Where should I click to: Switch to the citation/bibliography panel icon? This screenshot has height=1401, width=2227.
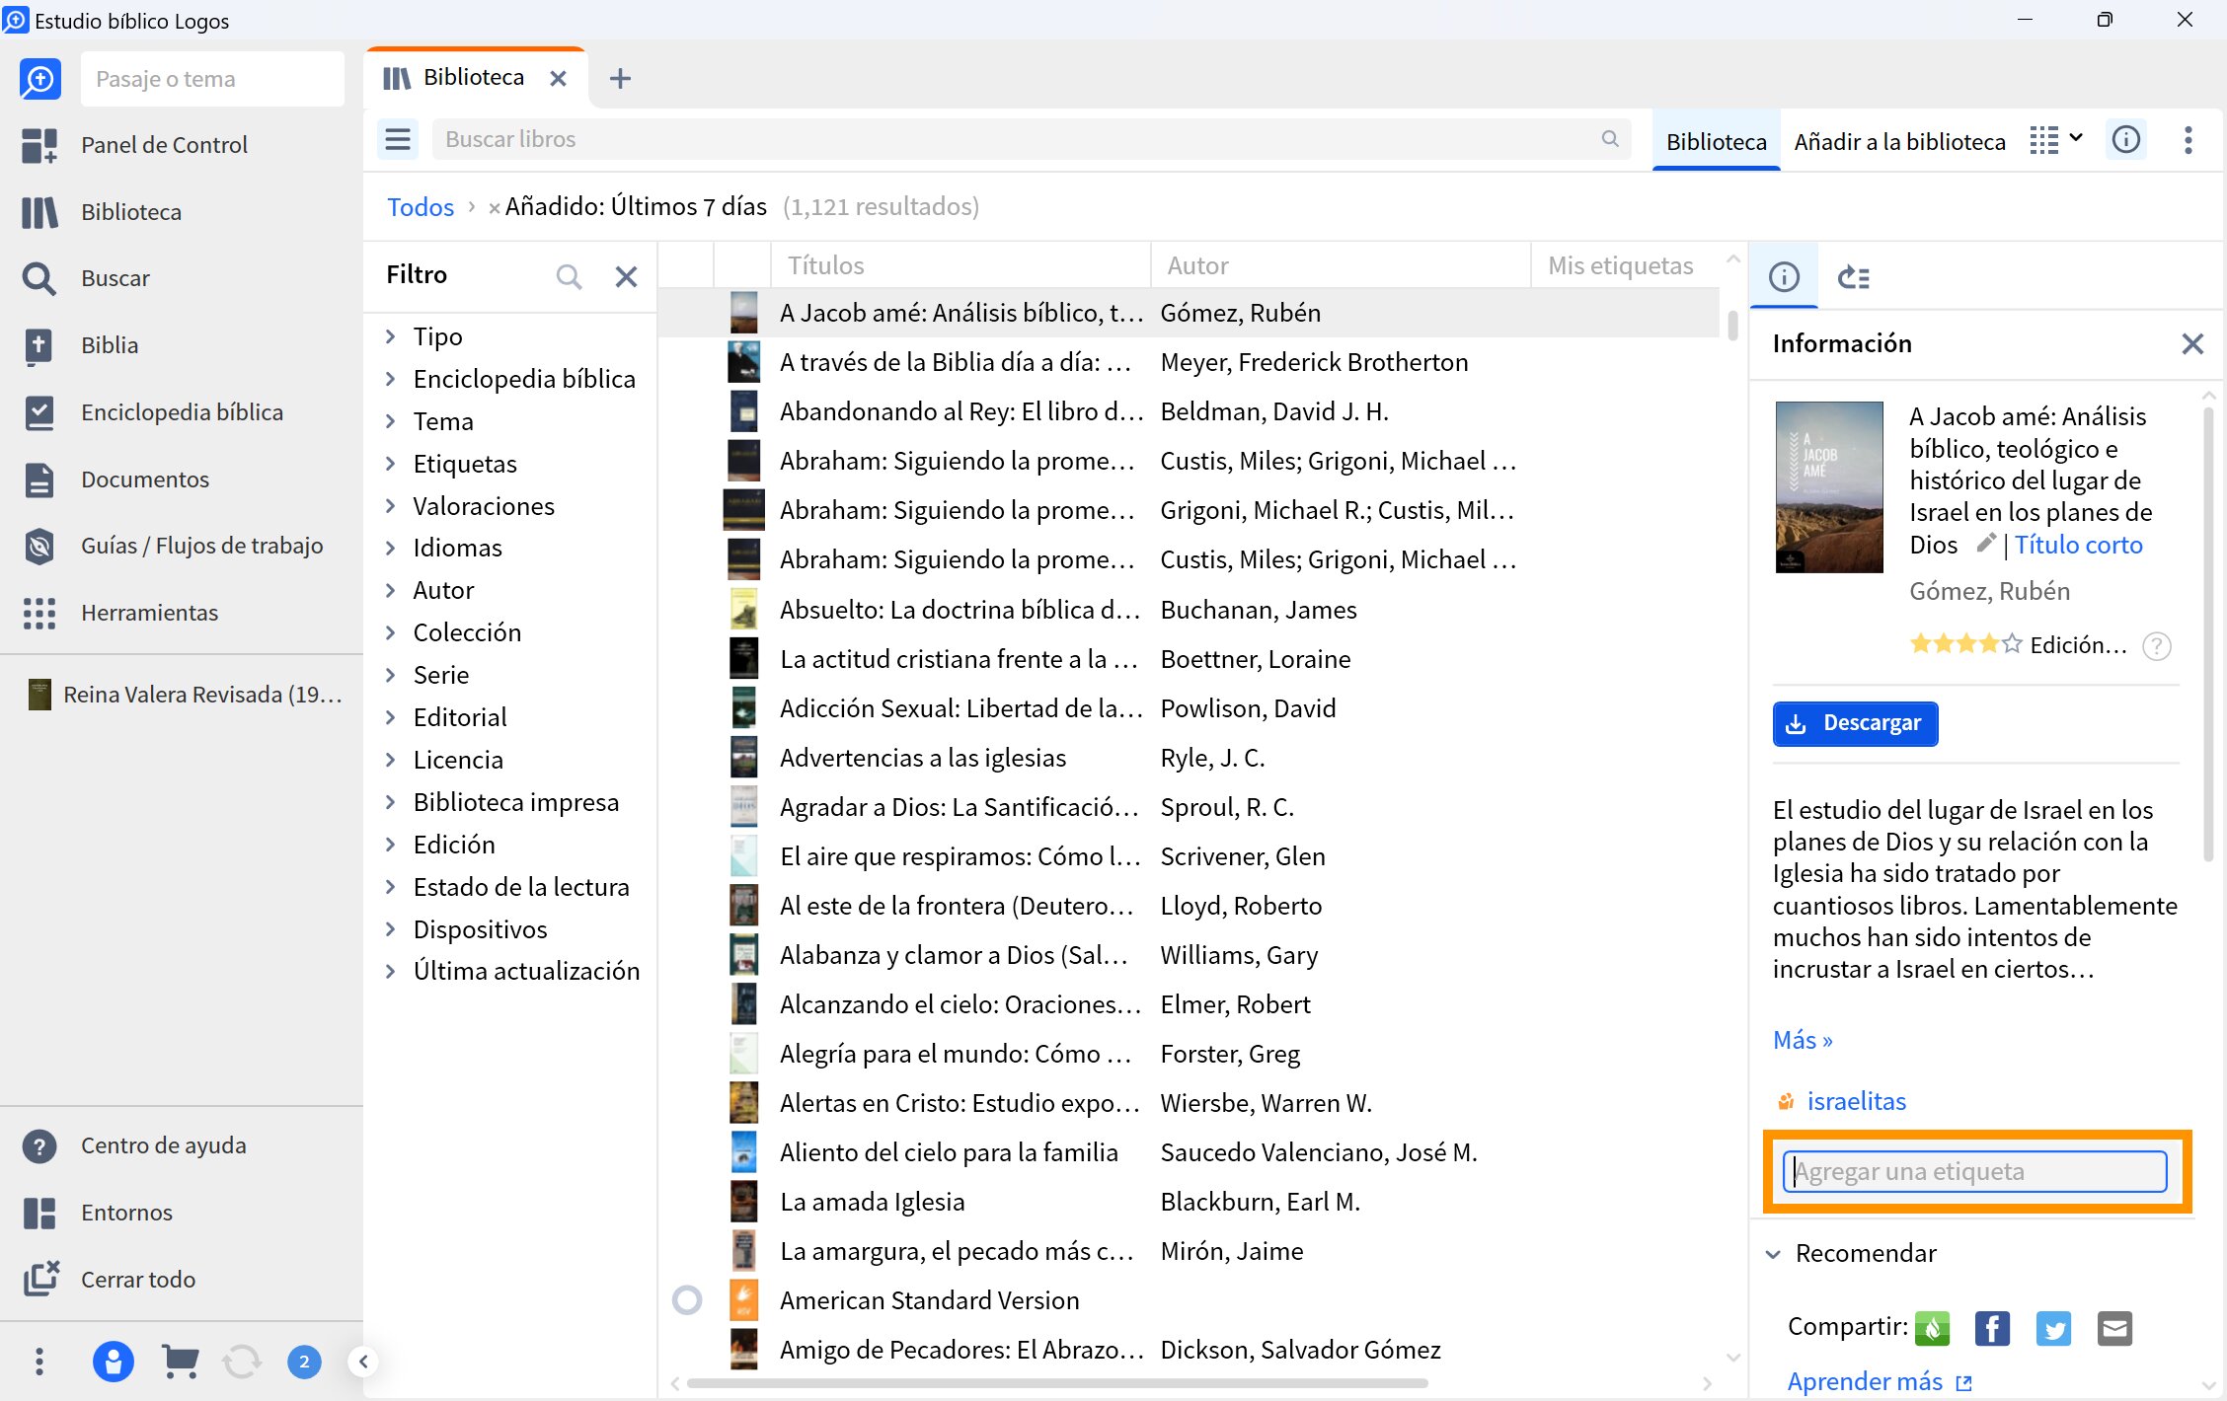pyautogui.click(x=1853, y=277)
